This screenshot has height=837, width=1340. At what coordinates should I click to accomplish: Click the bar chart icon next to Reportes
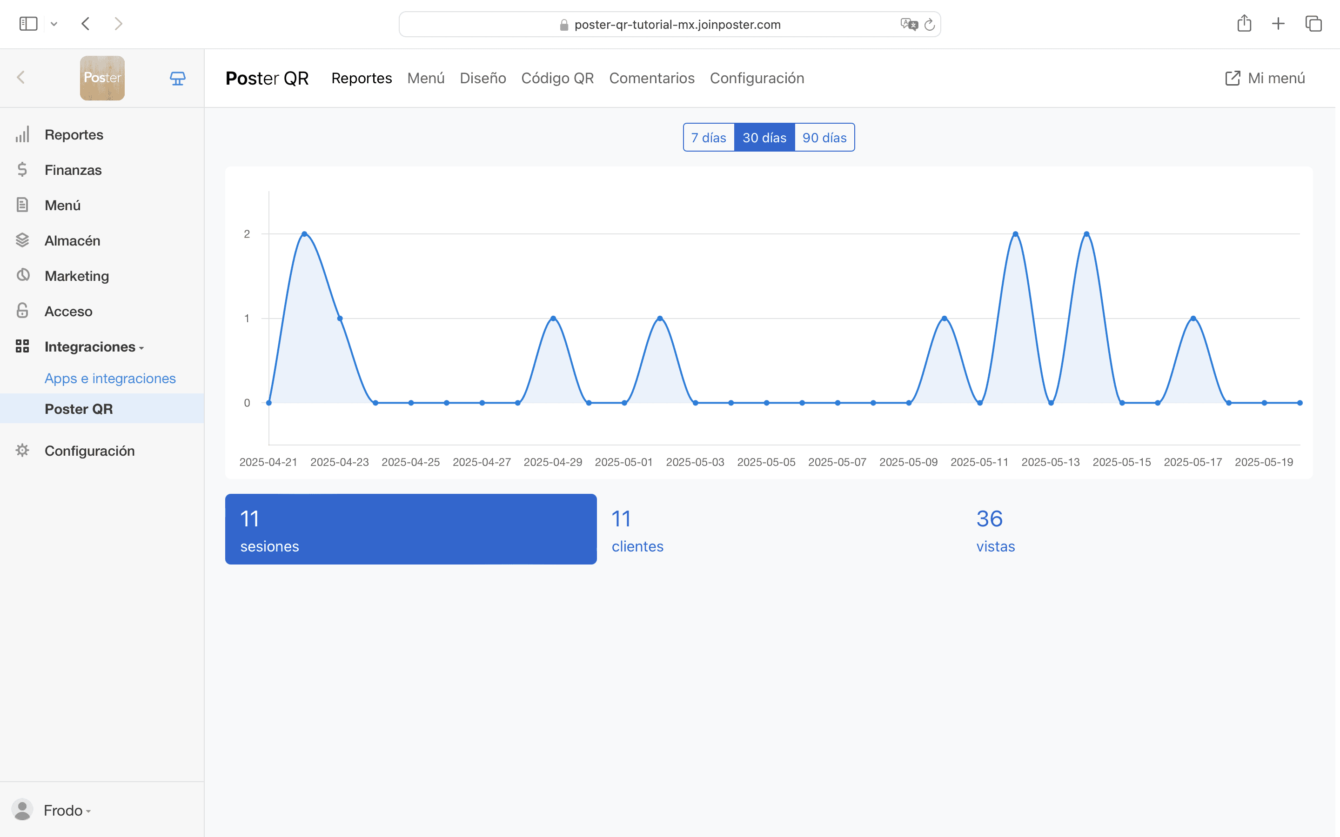tap(22, 134)
